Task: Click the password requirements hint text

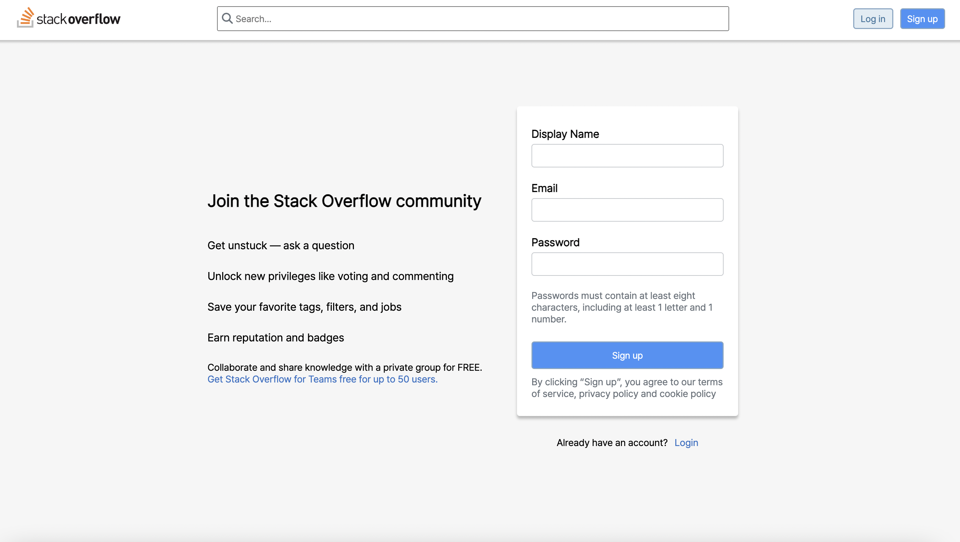Action: tap(622, 307)
